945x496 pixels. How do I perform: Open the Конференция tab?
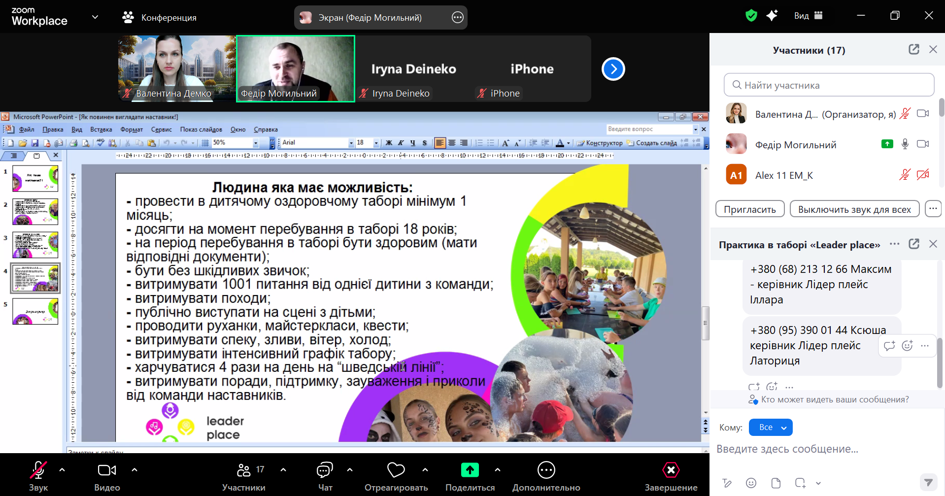159,18
